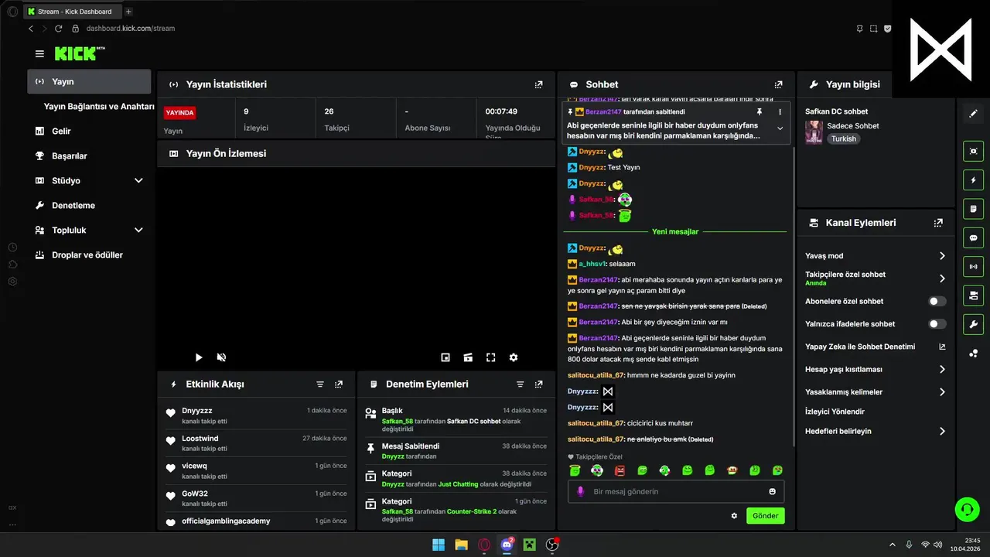
Task: Click a_hhsv1 username in chat
Action: (x=592, y=264)
